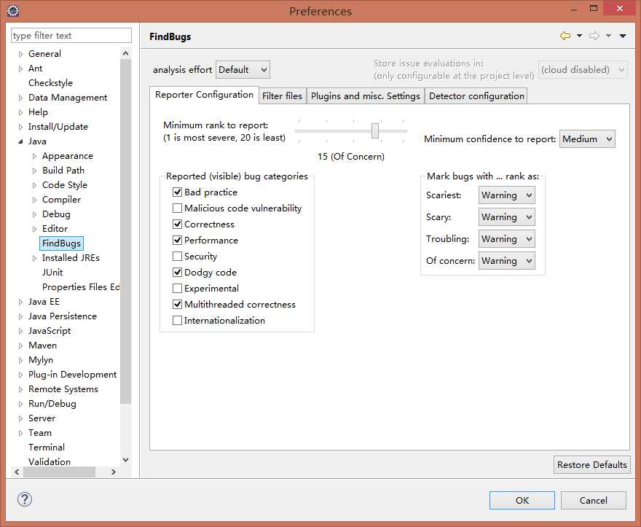Switch to the Filter files tab
Screen dimensions: 641x527
282,95
